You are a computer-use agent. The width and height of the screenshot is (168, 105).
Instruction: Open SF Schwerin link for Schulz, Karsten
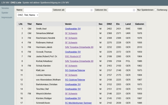71,66
